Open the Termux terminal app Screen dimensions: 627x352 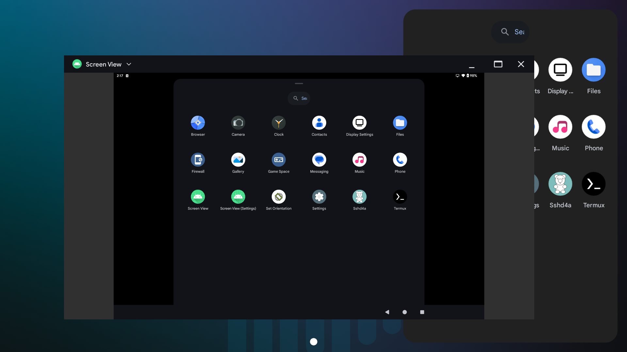[x=400, y=196]
